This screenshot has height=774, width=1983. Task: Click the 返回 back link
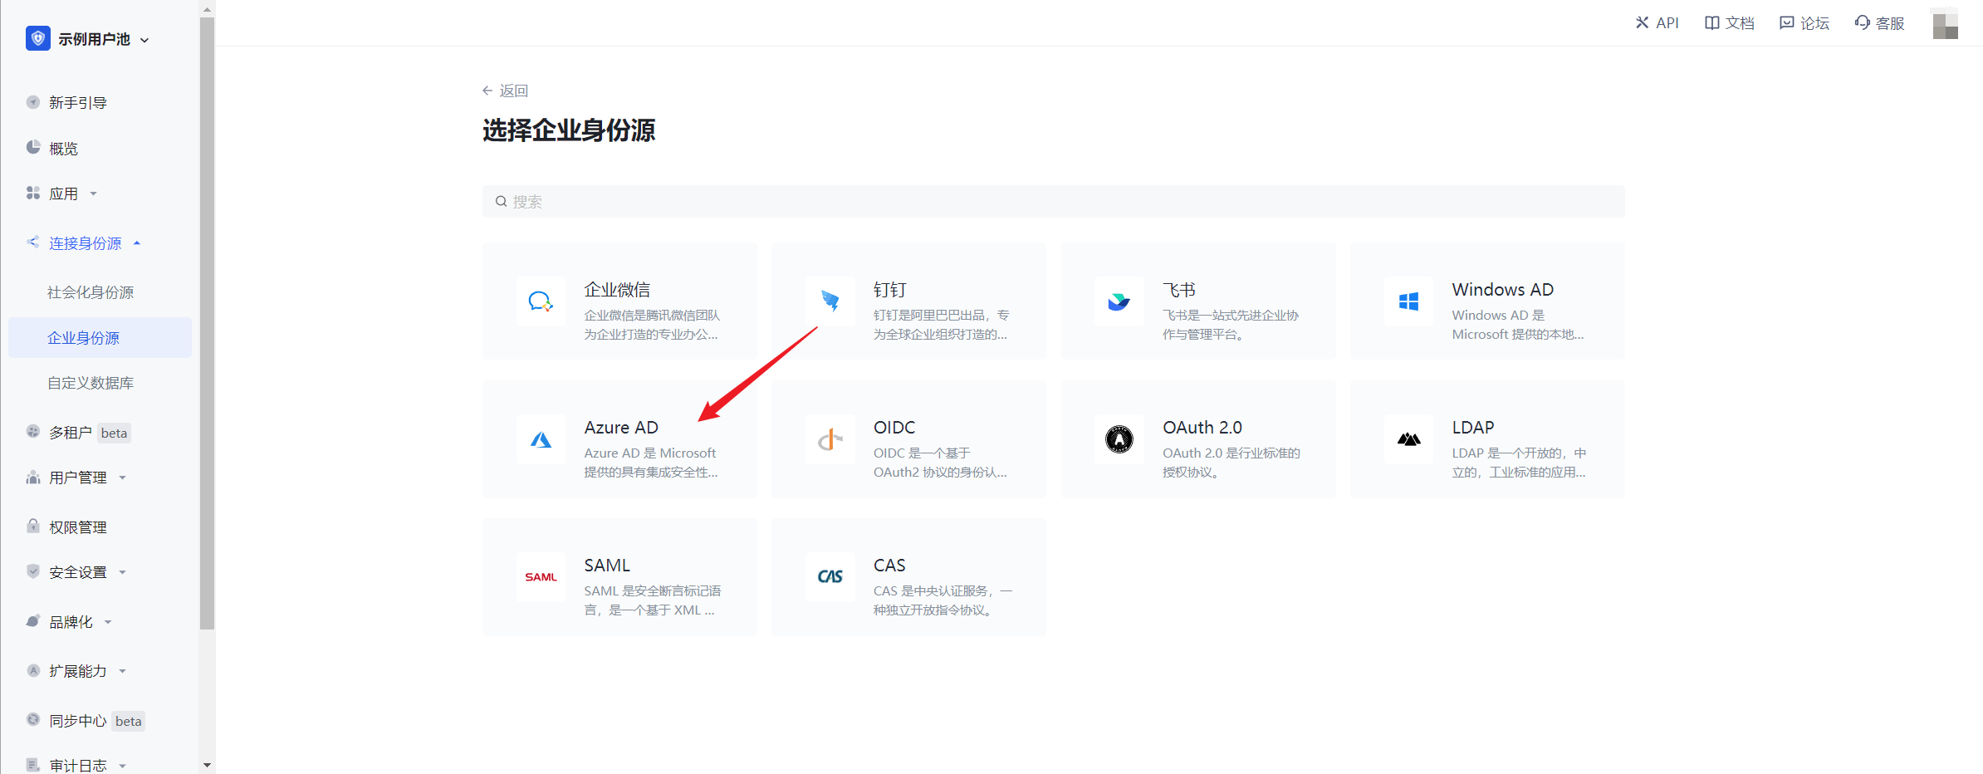(x=506, y=91)
